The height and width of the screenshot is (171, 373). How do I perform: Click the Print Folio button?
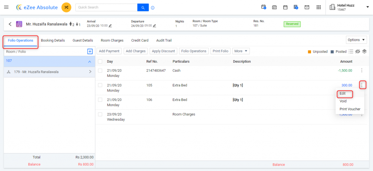pos(220,51)
